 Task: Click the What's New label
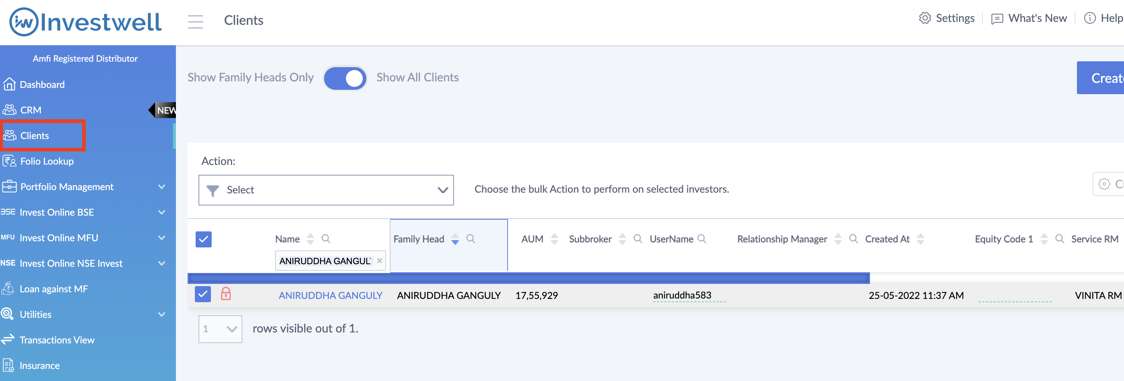coord(1038,18)
